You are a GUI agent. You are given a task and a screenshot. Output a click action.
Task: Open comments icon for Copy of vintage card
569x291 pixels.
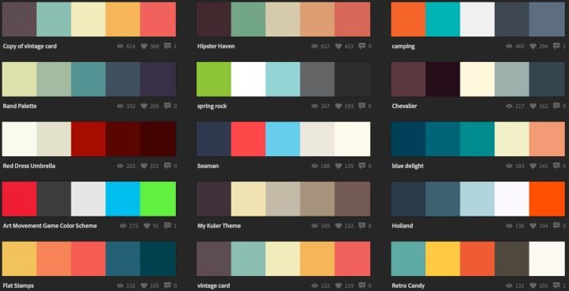(167, 46)
